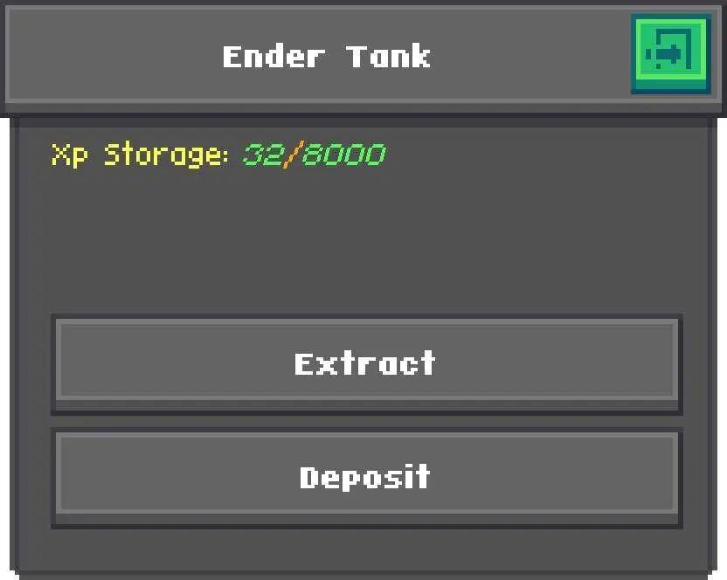This screenshot has width=727, height=580.
Task: Click the word Tank in the header
Action: click(x=389, y=57)
